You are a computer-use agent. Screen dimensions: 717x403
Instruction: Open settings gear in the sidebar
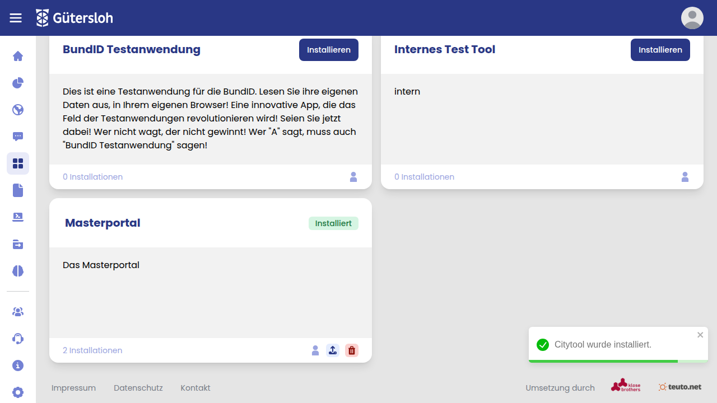18,392
